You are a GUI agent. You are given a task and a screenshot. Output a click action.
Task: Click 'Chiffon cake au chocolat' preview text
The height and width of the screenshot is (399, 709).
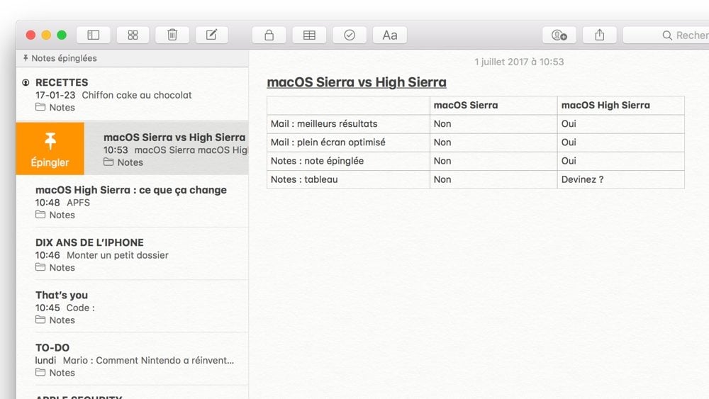(137, 95)
